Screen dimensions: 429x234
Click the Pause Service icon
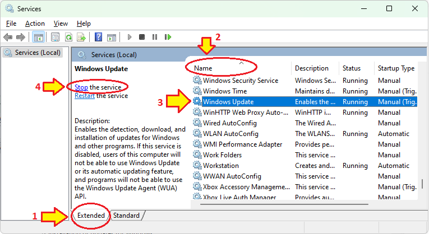click(x=155, y=37)
